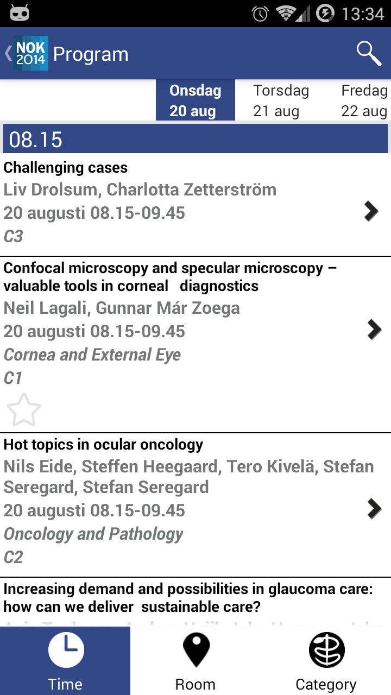Open Hot topics in ocular oncology arrow
Image resolution: width=391 pixels, height=695 pixels.
coord(374,509)
